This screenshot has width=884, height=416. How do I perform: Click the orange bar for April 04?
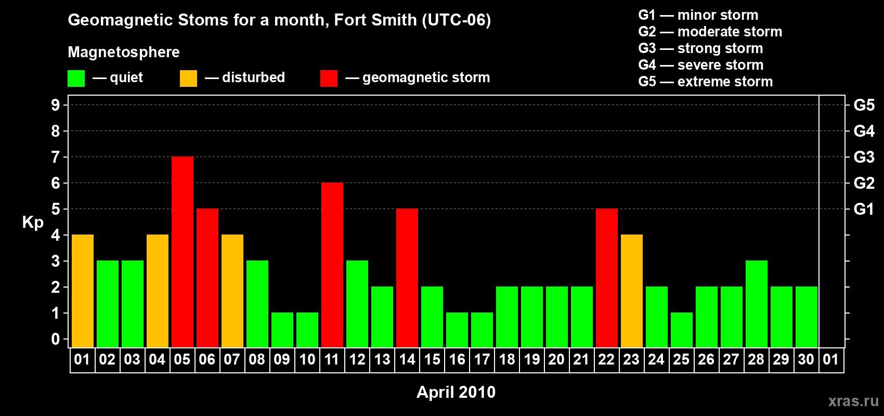[158, 291]
